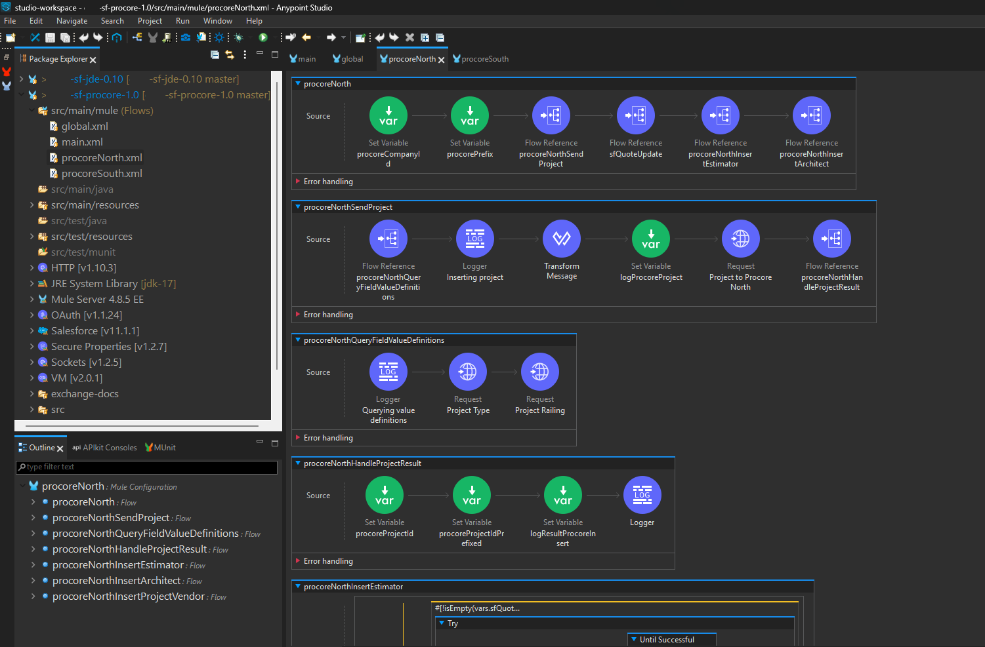Click the Transform Message component in procoreNorthSendProject
985x647 pixels.
click(x=561, y=239)
